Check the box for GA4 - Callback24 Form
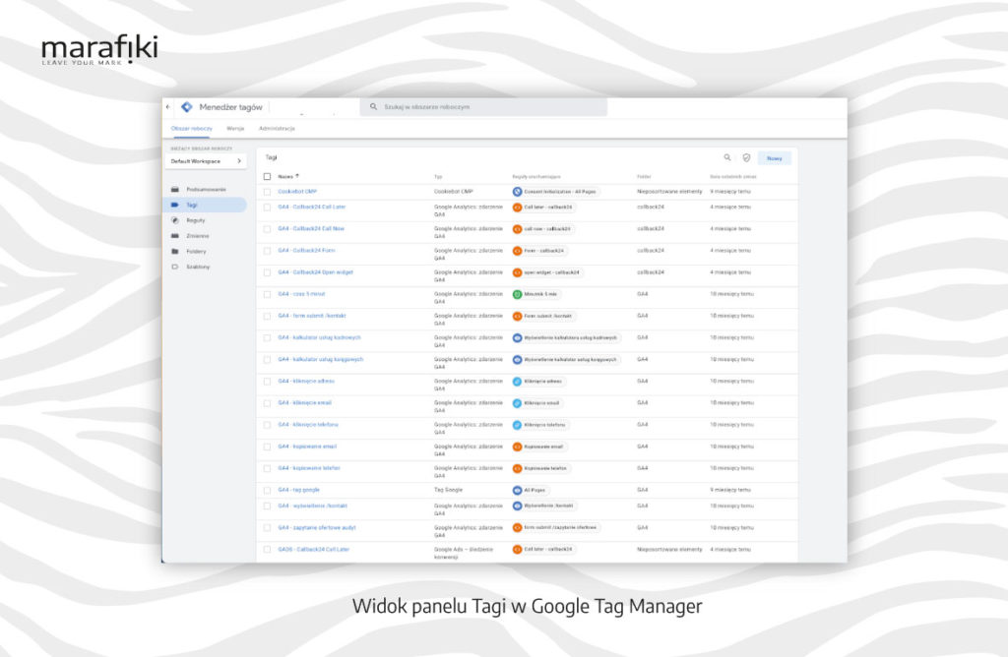1008x657 pixels. coord(267,251)
